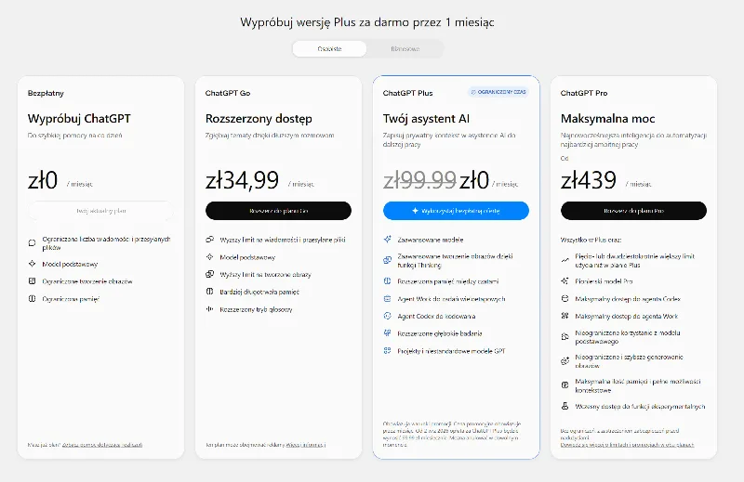Image resolution: width=744 pixels, height=482 pixels.
Task: Click the Agent Work icon in Plus
Action: click(x=387, y=299)
